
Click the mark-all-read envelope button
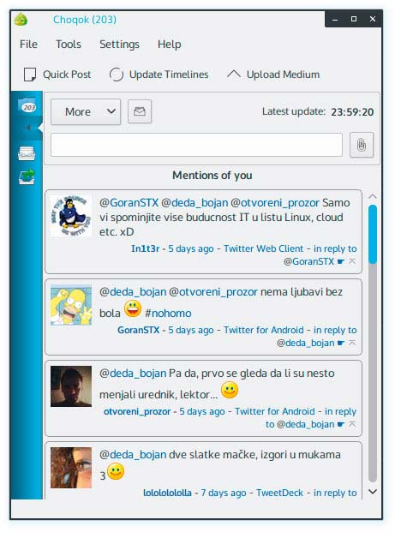pyautogui.click(x=140, y=111)
